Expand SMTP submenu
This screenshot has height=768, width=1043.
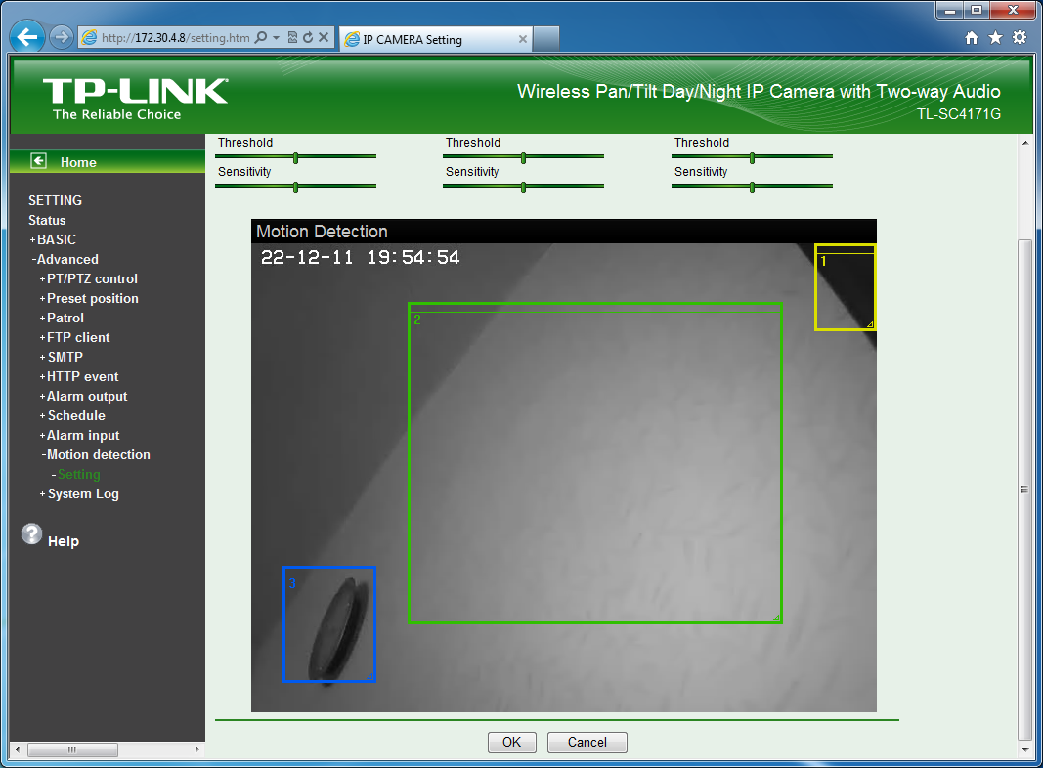(62, 357)
